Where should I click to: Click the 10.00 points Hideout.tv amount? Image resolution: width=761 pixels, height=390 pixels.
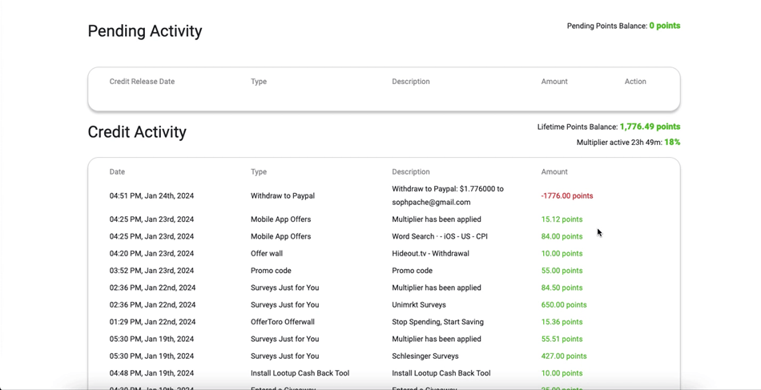click(x=562, y=253)
